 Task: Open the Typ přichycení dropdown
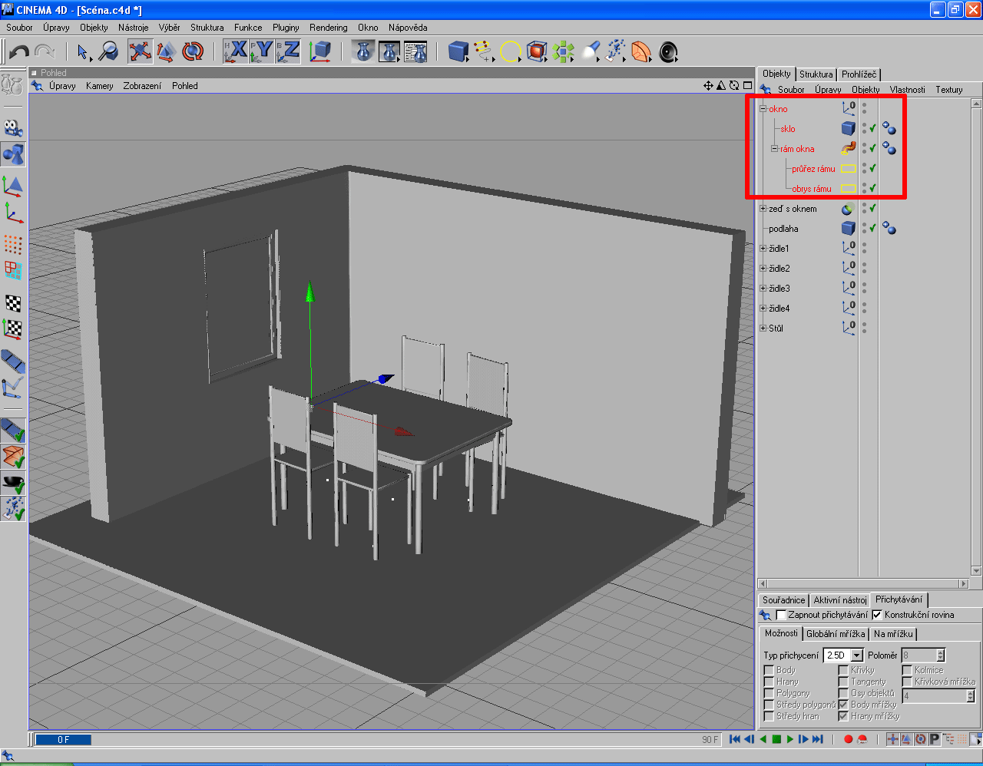pyautogui.click(x=857, y=655)
